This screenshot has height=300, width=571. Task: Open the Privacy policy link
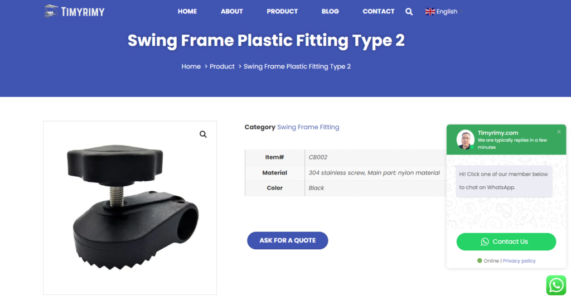[x=519, y=261]
